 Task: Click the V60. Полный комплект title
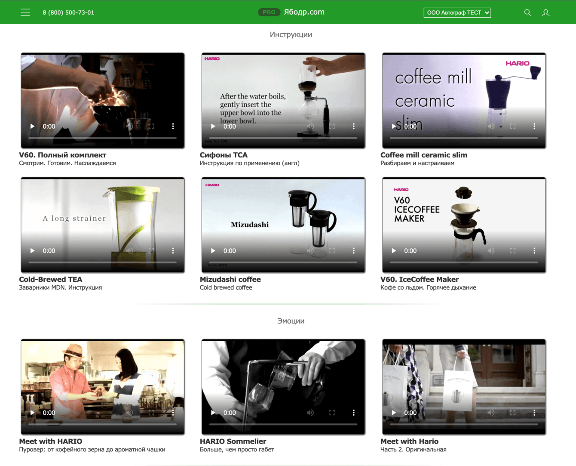[63, 155]
